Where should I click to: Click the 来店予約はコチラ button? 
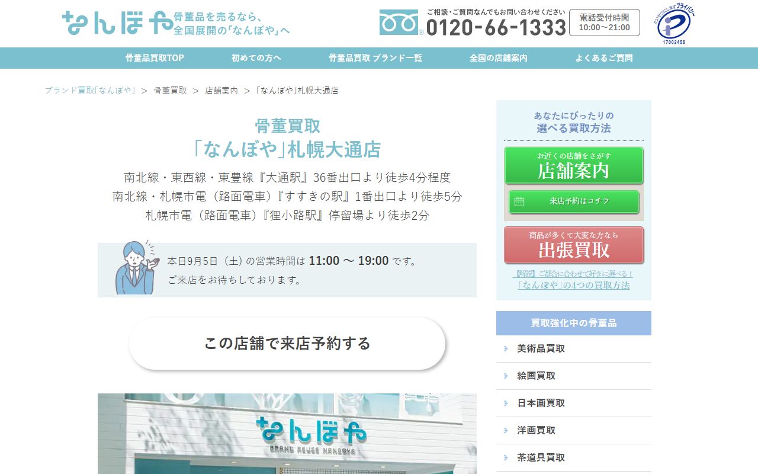[574, 201]
